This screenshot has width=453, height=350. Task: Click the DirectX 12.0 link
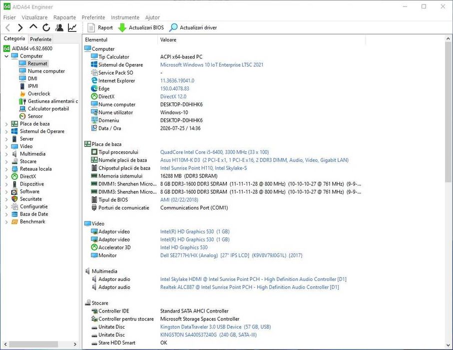(173, 96)
